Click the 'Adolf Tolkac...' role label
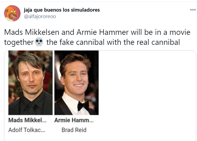This screenshot has width=197, height=141. click(27, 130)
